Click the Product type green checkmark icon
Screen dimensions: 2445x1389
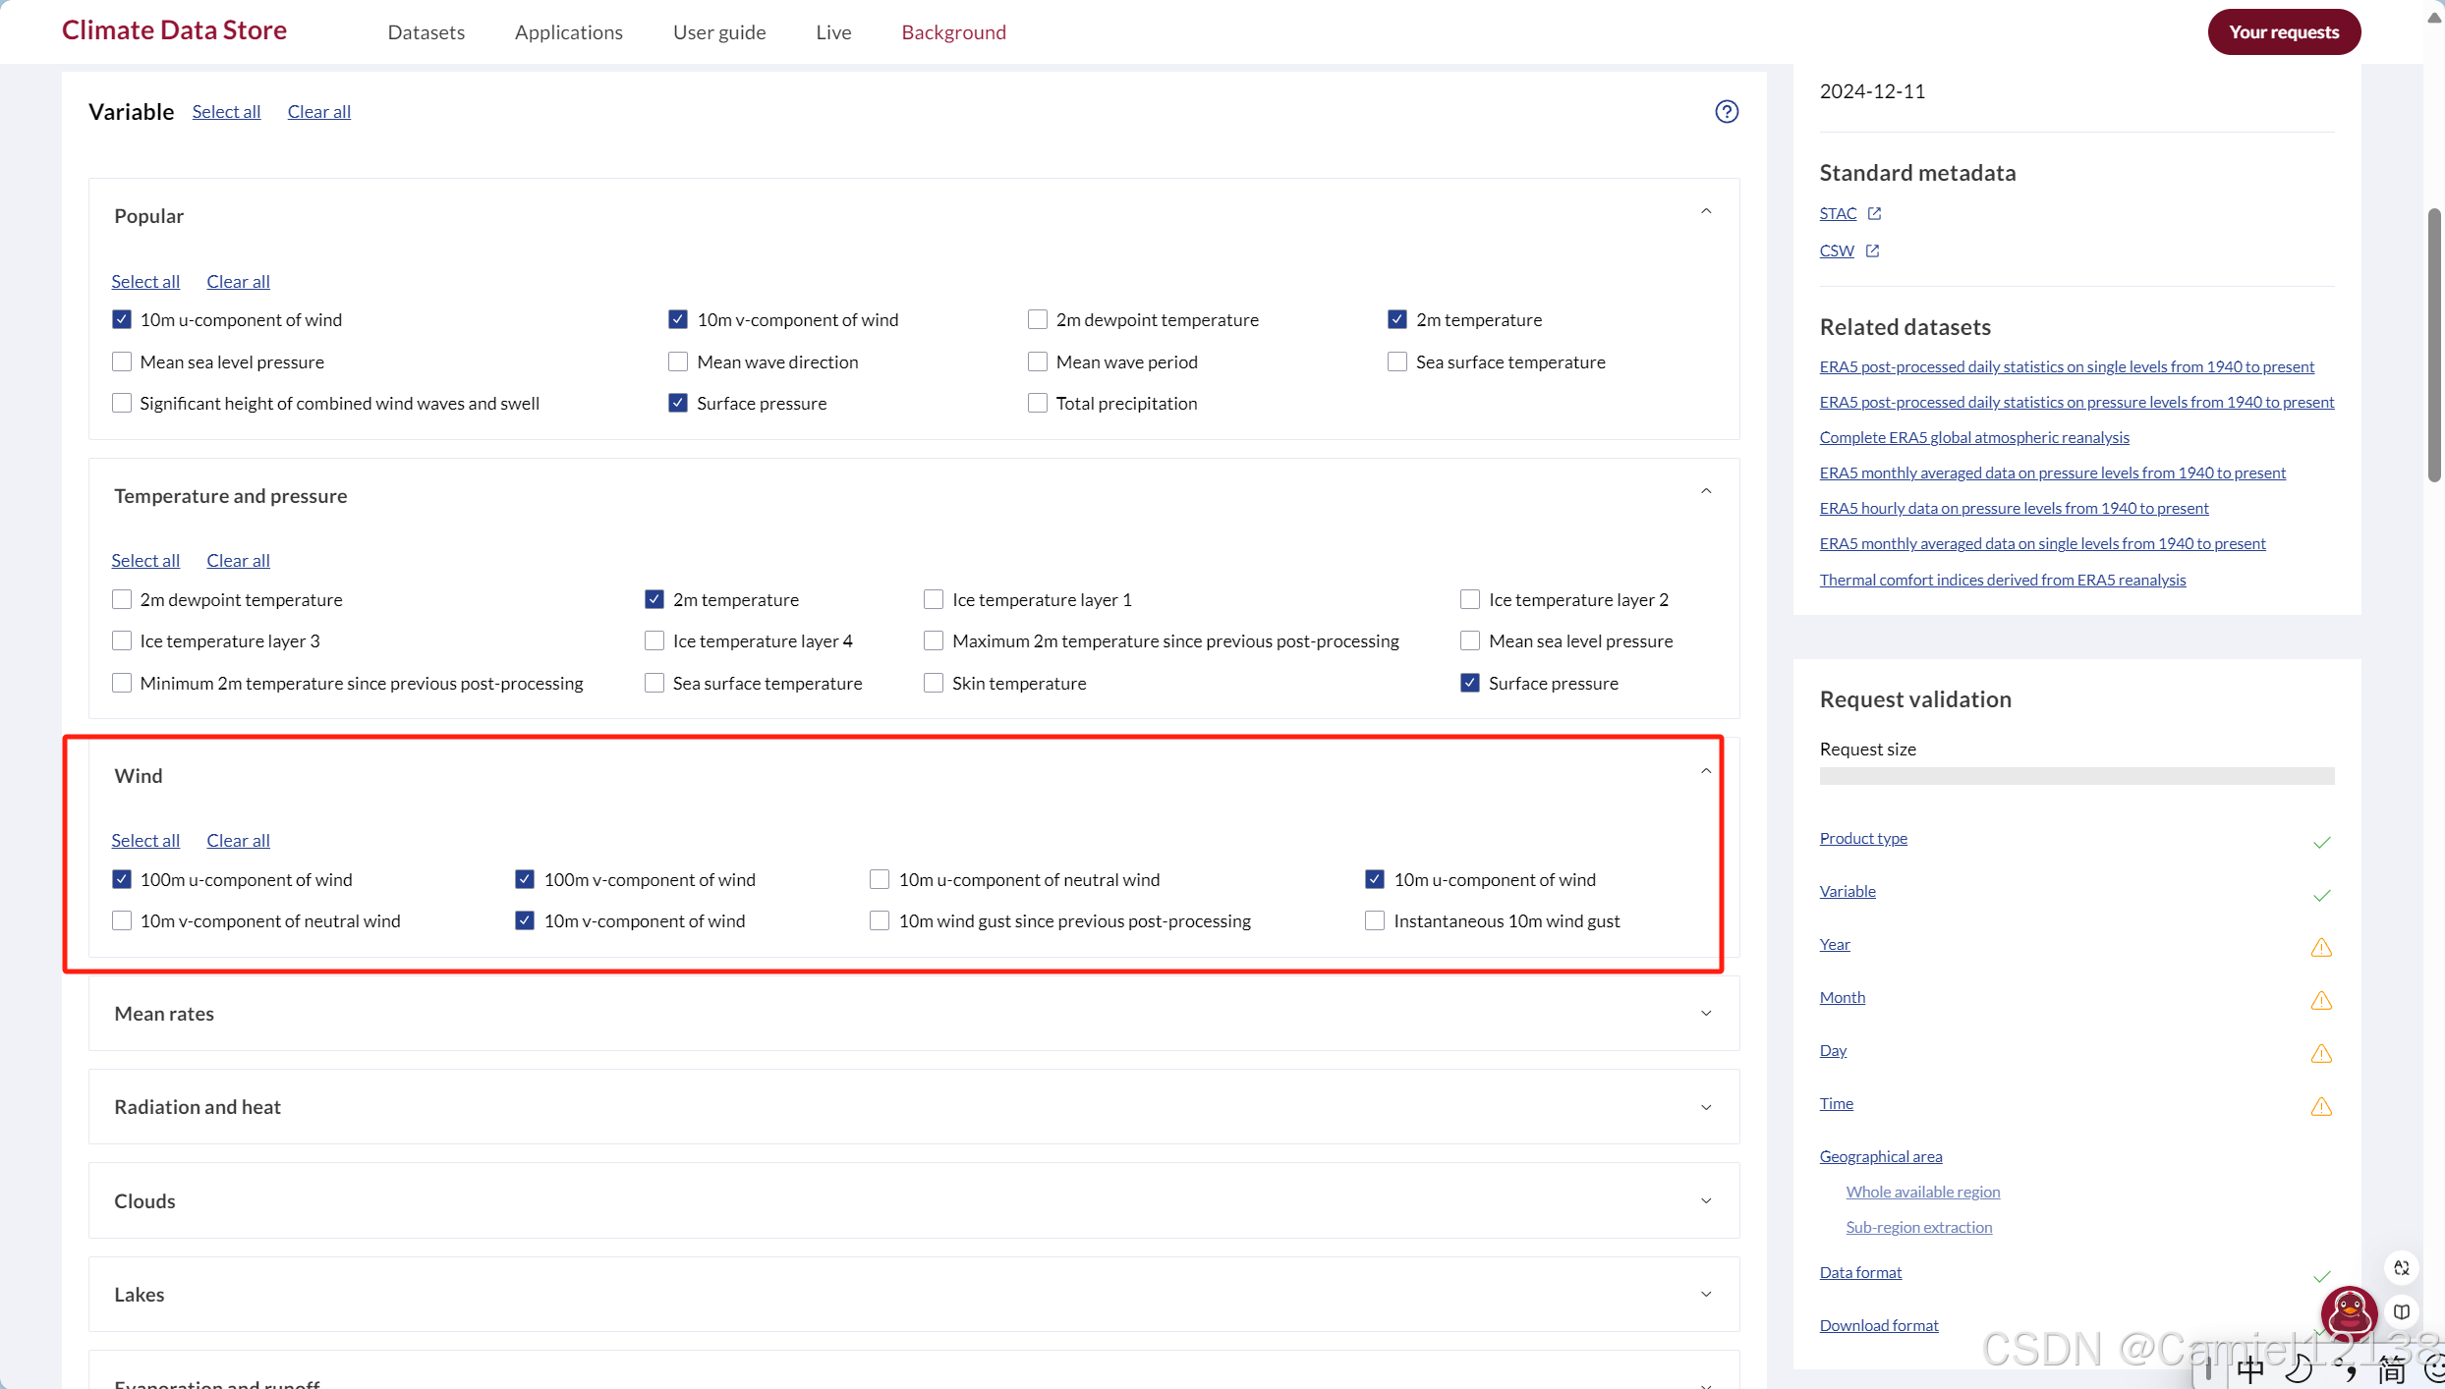point(2321,842)
